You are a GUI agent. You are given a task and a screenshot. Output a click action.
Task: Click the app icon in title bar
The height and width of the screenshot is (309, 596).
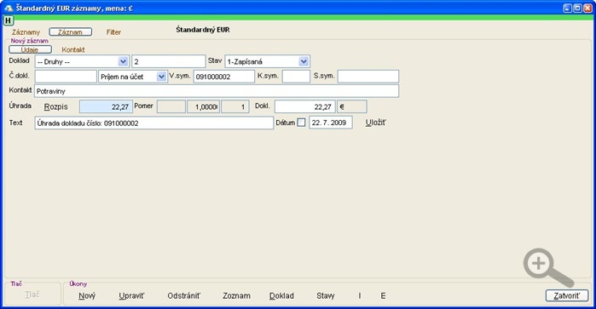8,8
